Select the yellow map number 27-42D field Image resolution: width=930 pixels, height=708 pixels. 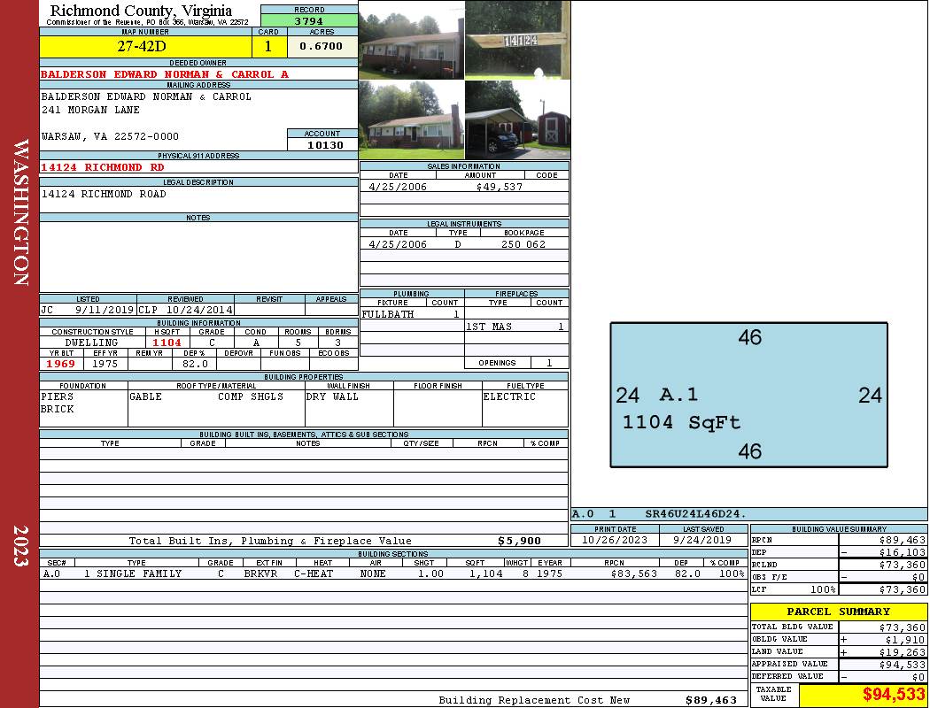tap(145, 47)
